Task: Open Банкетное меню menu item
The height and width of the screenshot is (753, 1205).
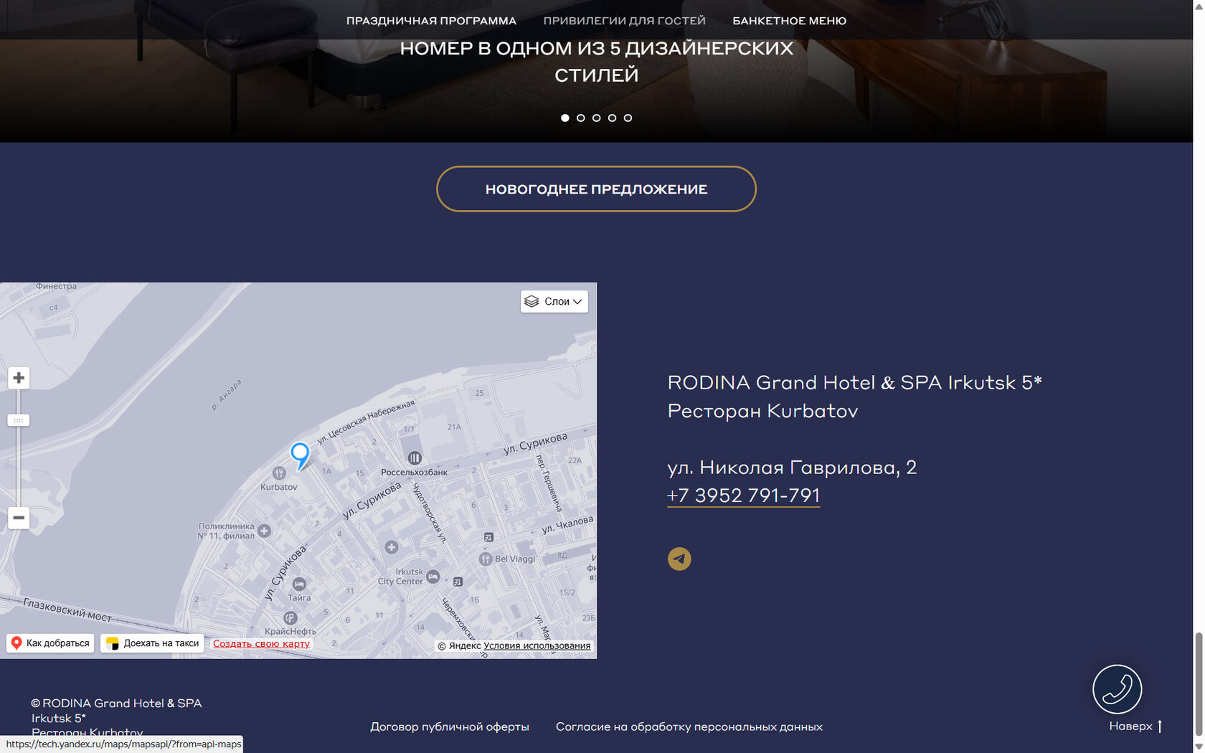Action: 789,21
